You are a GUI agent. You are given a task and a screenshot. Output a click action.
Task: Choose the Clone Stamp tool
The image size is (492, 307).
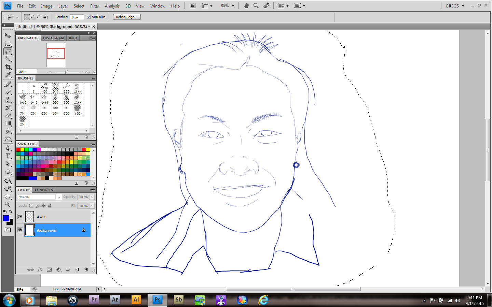click(x=8, y=100)
